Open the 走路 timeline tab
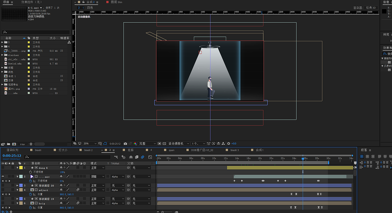The image size is (392, 213). tap(130, 150)
